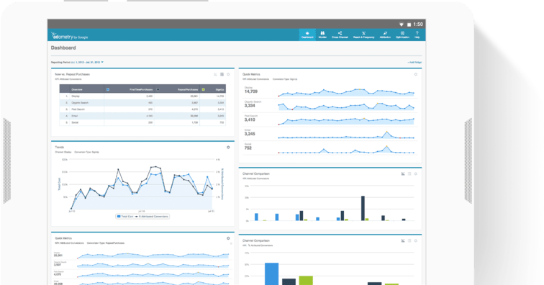Click the Display 14,709 metric value

[251, 91]
